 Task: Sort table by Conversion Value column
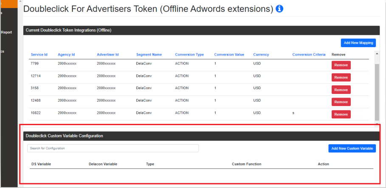[229, 55]
